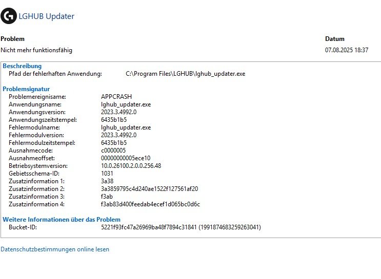Image resolution: width=381 pixels, height=279 pixels.
Task: Click the Problem column heading
Action: [x=13, y=39]
